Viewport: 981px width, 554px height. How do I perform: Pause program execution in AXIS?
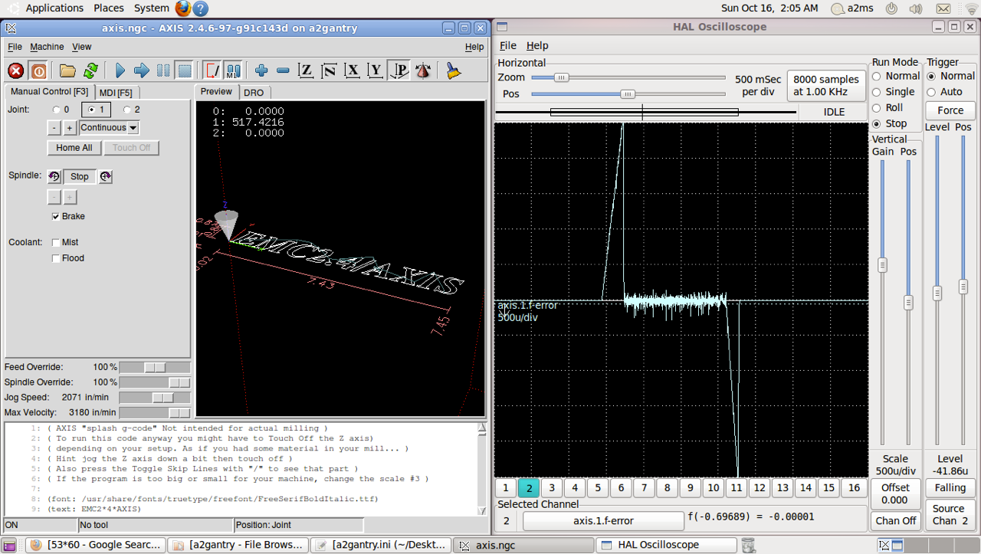pyautogui.click(x=163, y=70)
